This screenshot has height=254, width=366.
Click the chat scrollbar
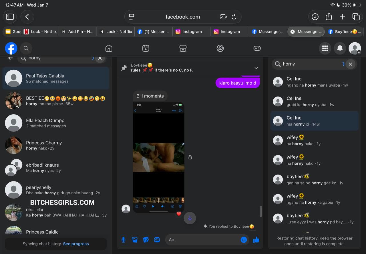261,211
